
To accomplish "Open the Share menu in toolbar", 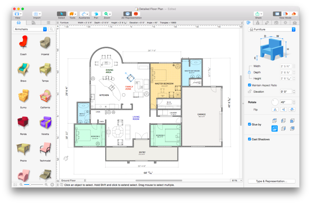I will [x=258, y=14].
